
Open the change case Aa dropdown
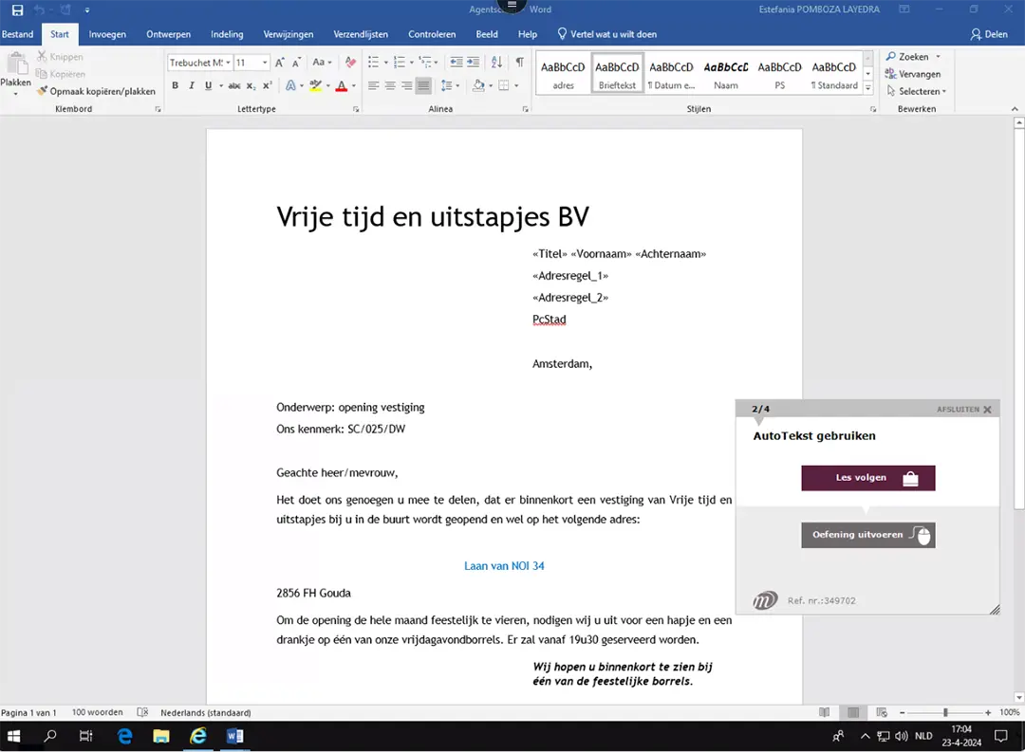[322, 63]
